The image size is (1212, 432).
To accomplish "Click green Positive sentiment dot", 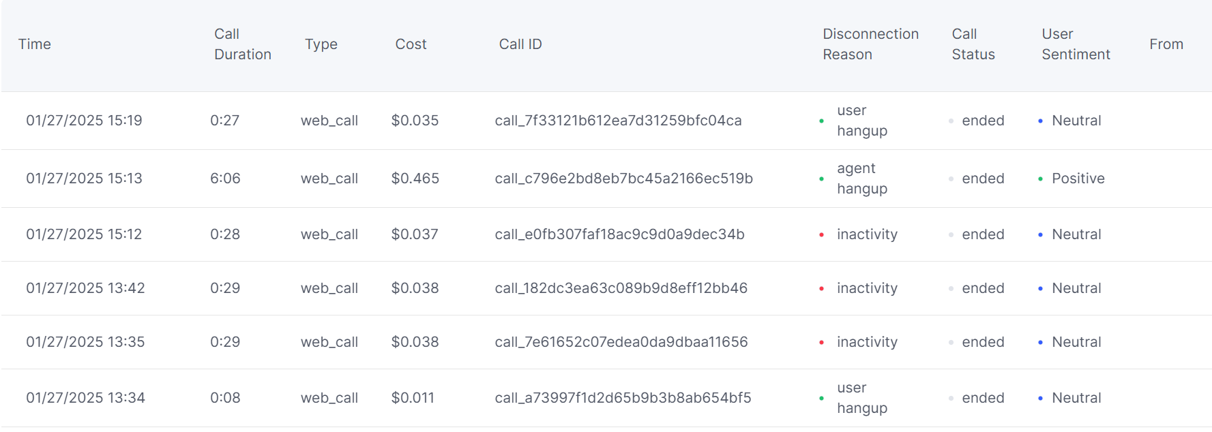I will point(1040,179).
